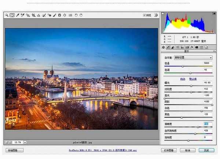Toggle the 预览 preview checkbox
220x159 pixels.
pyautogui.click(x=144, y=15)
